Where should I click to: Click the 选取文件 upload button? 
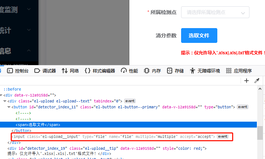click(x=199, y=35)
